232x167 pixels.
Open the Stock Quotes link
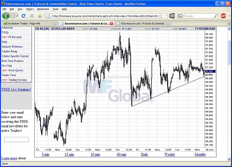point(16,70)
